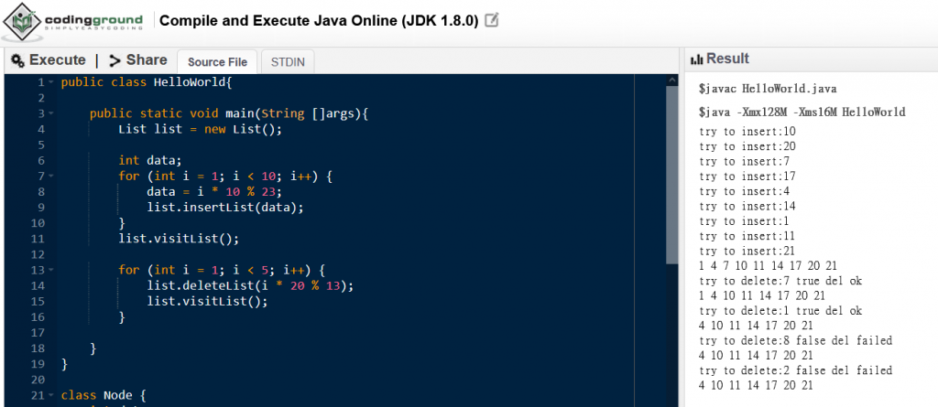Click the code 'int data;' on line 6

[149, 160]
